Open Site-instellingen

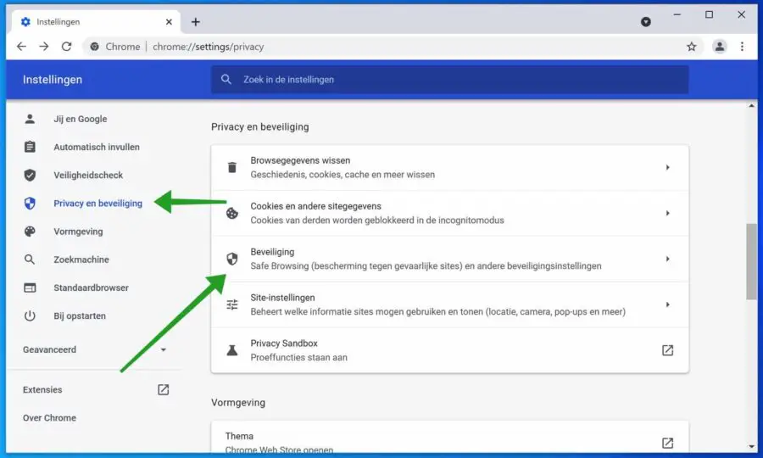[449, 304]
